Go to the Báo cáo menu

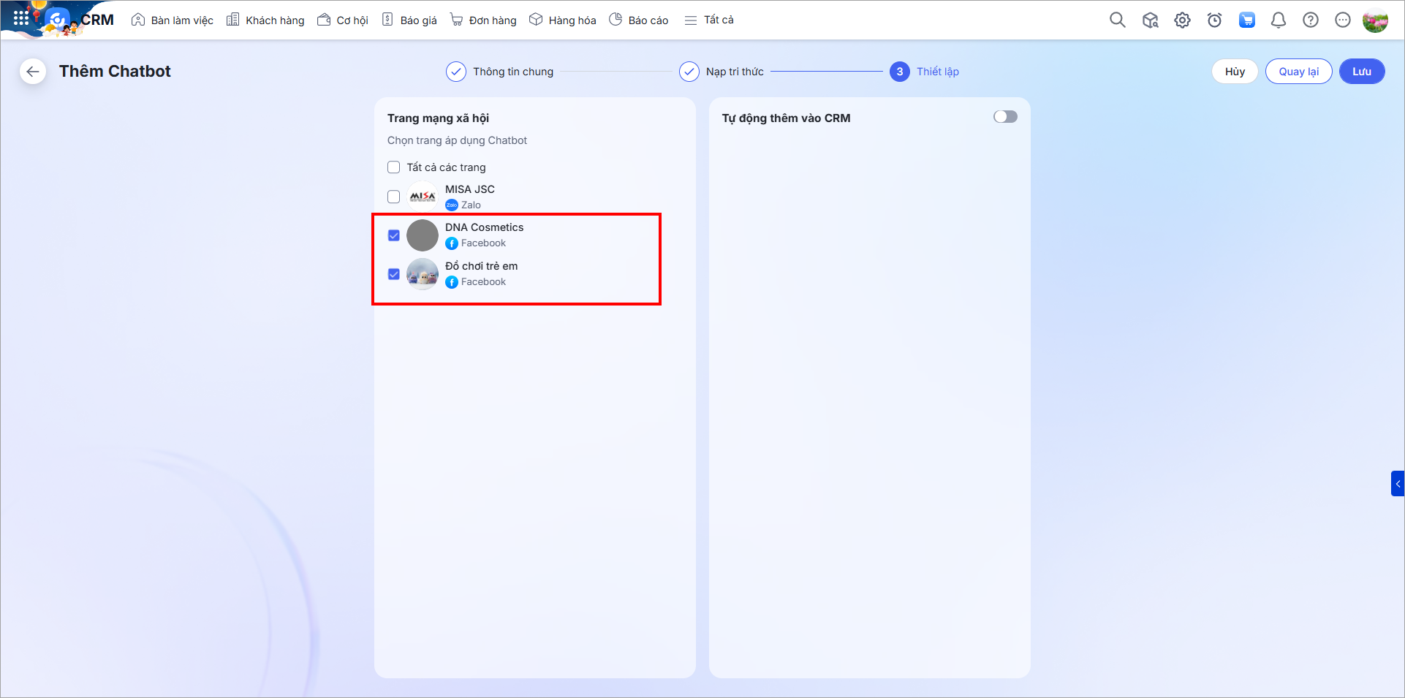[639, 20]
